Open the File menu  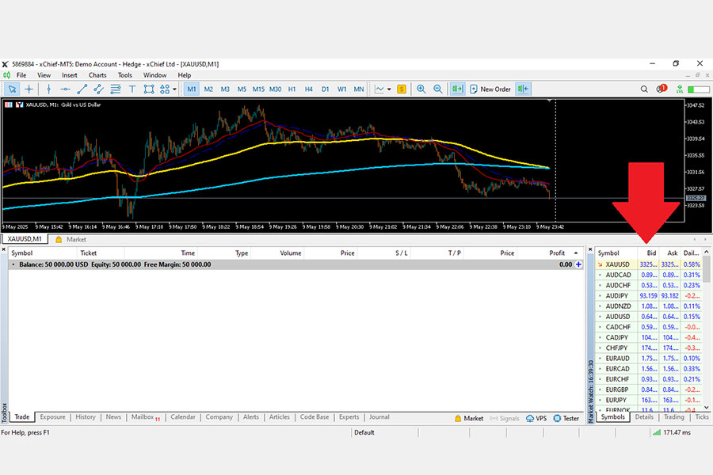[21, 75]
